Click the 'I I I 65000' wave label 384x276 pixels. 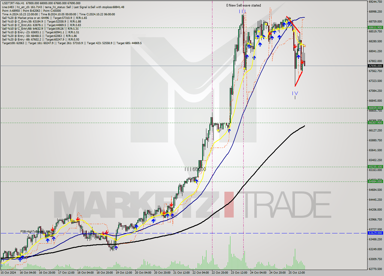[195, 169]
